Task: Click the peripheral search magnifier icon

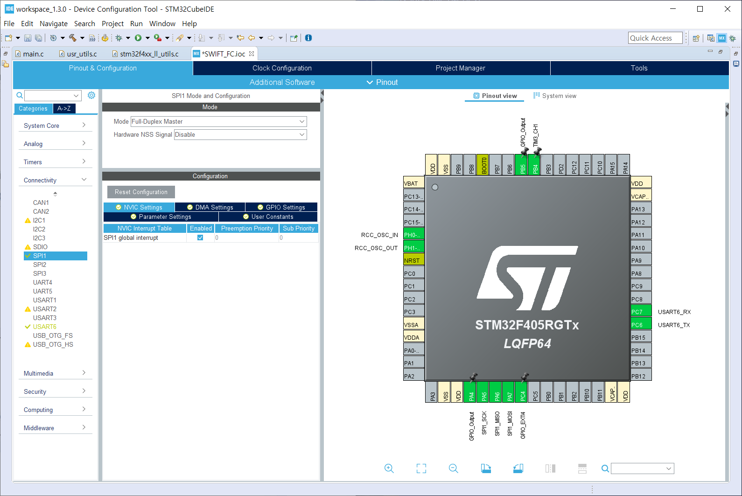Action: pyautogui.click(x=20, y=95)
